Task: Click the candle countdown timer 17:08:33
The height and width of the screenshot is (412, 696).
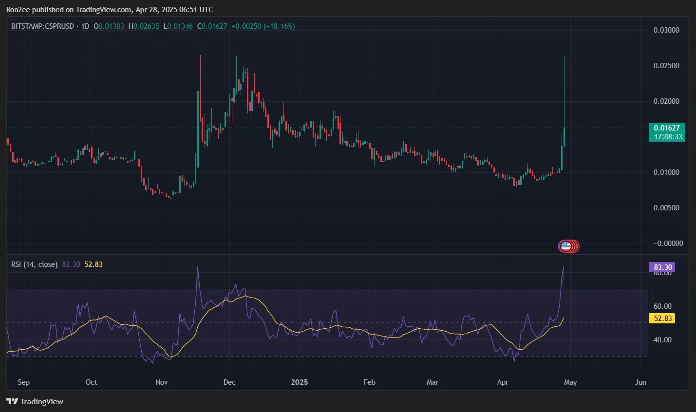Action: 666,137
